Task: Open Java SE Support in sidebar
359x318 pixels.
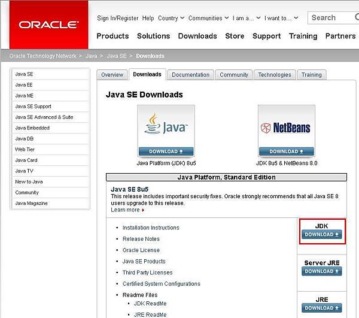Action: tap(51, 107)
